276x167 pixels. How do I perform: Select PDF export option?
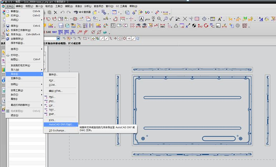coord(52,80)
